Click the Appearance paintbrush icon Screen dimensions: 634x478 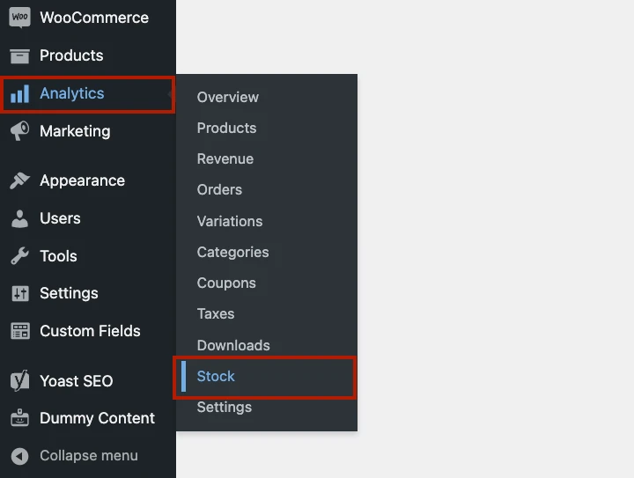(19, 180)
